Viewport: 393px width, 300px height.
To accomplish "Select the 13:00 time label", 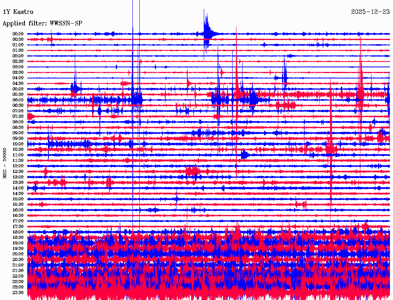I will pos(18,177).
